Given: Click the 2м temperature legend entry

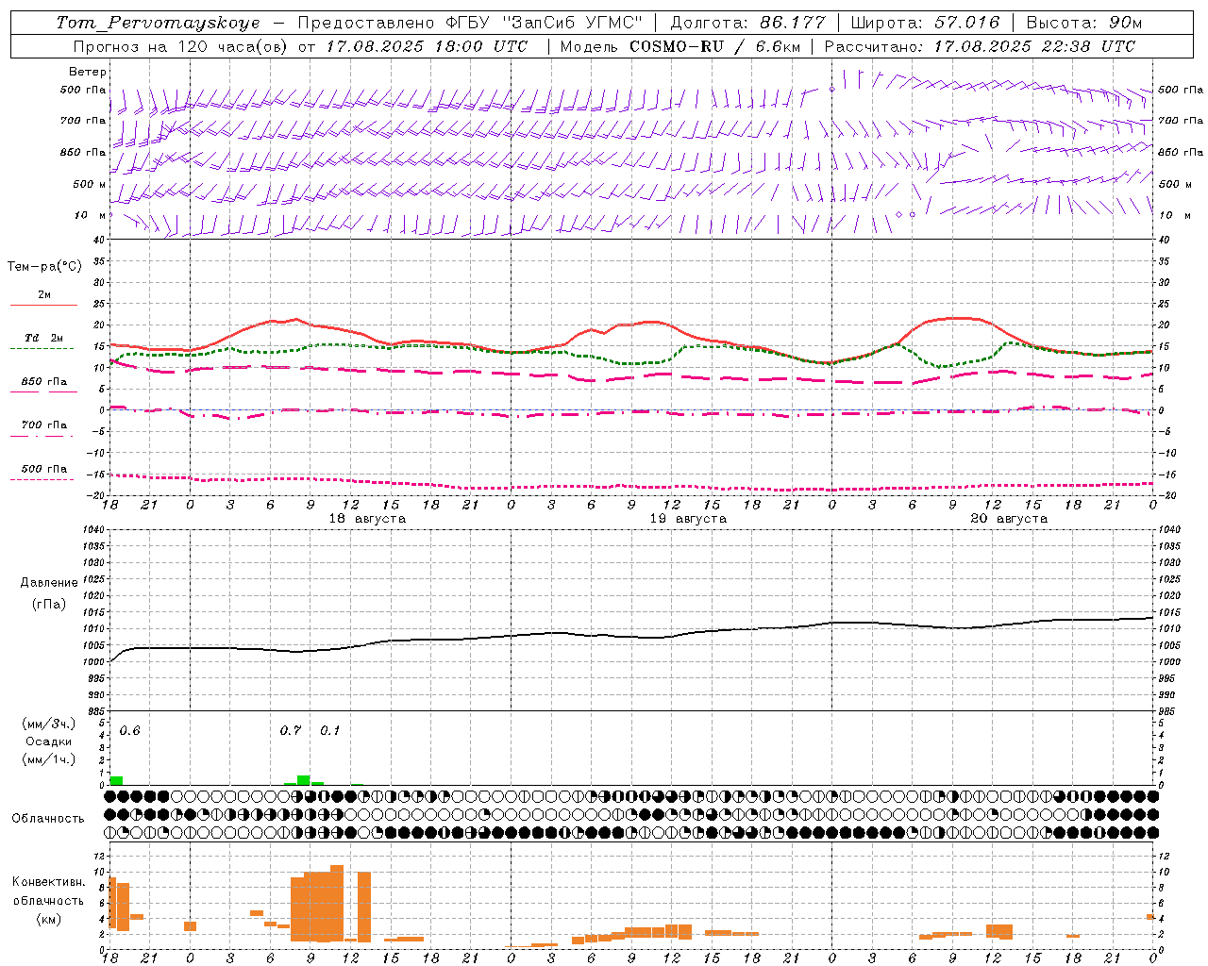Looking at the screenshot, I should tap(44, 295).
